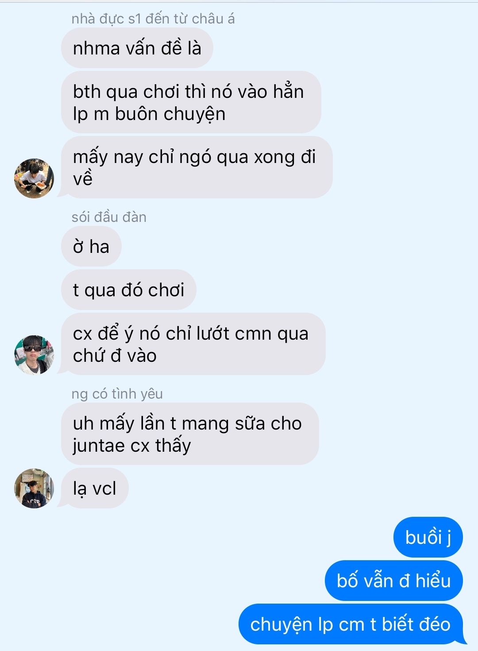Tap the text 'lp m buôn chuyện' in bubble
This screenshot has height=651, width=478.
pos(149,114)
